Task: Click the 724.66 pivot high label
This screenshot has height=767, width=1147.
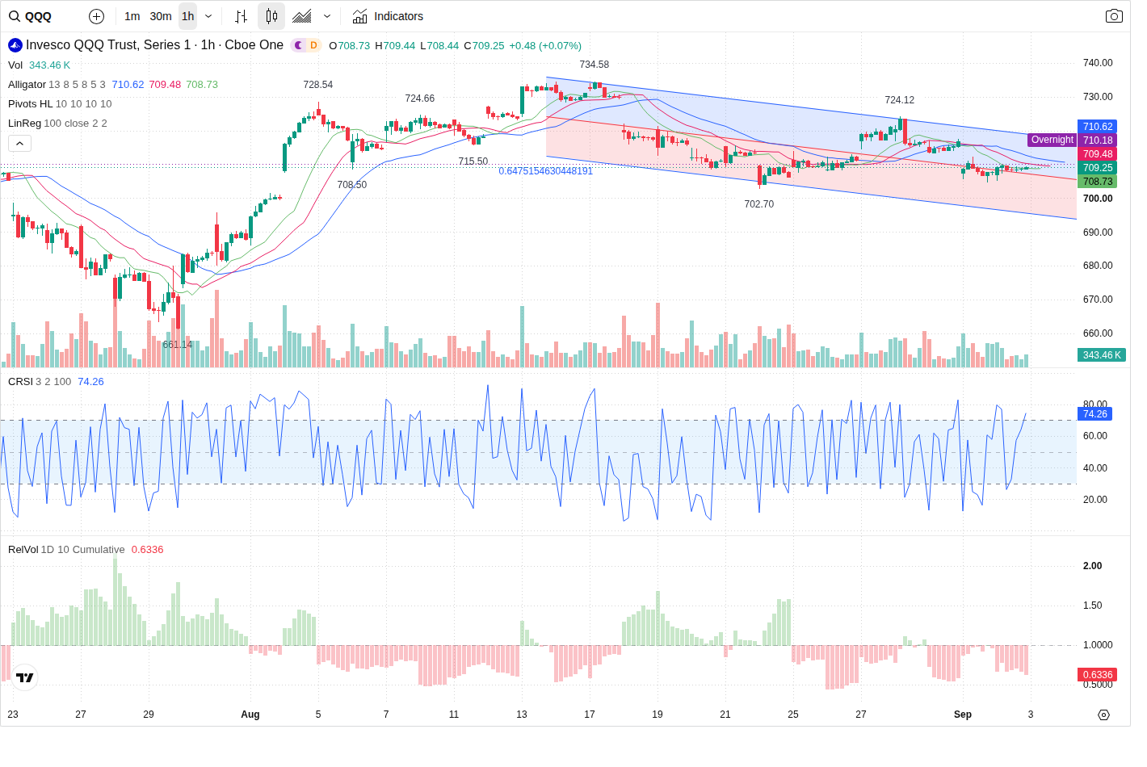Action: coord(420,98)
